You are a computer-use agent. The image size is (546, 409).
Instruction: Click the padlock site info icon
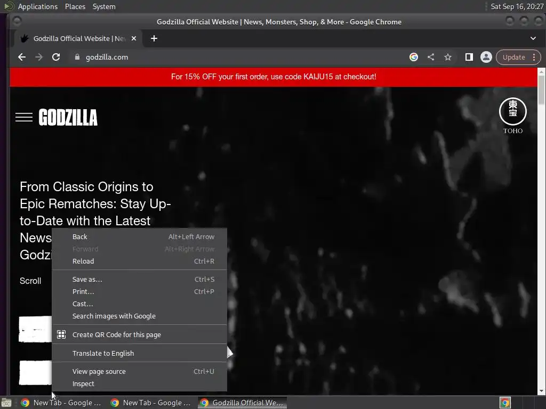pyautogui.click(x=77, y=57)
